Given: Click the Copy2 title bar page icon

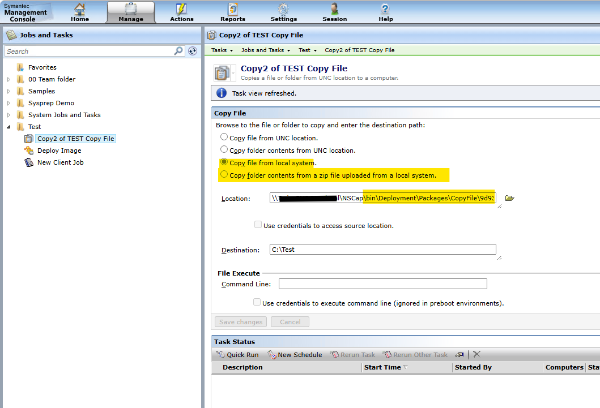Looking at the screenshot, I should (211, 35).
